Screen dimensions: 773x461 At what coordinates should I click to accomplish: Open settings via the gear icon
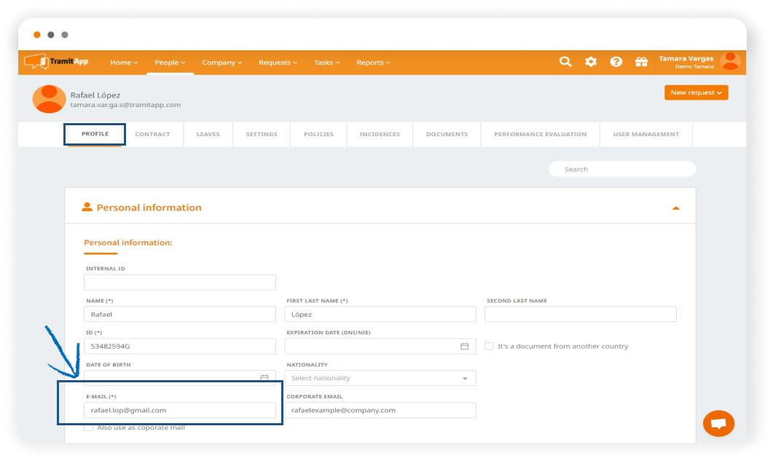(591, 62)
